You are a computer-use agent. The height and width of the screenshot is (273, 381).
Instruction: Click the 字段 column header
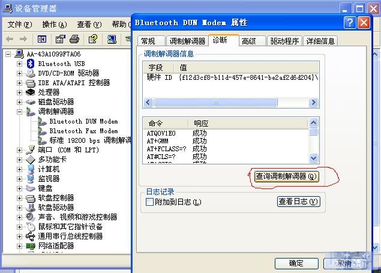pos(158,68)
